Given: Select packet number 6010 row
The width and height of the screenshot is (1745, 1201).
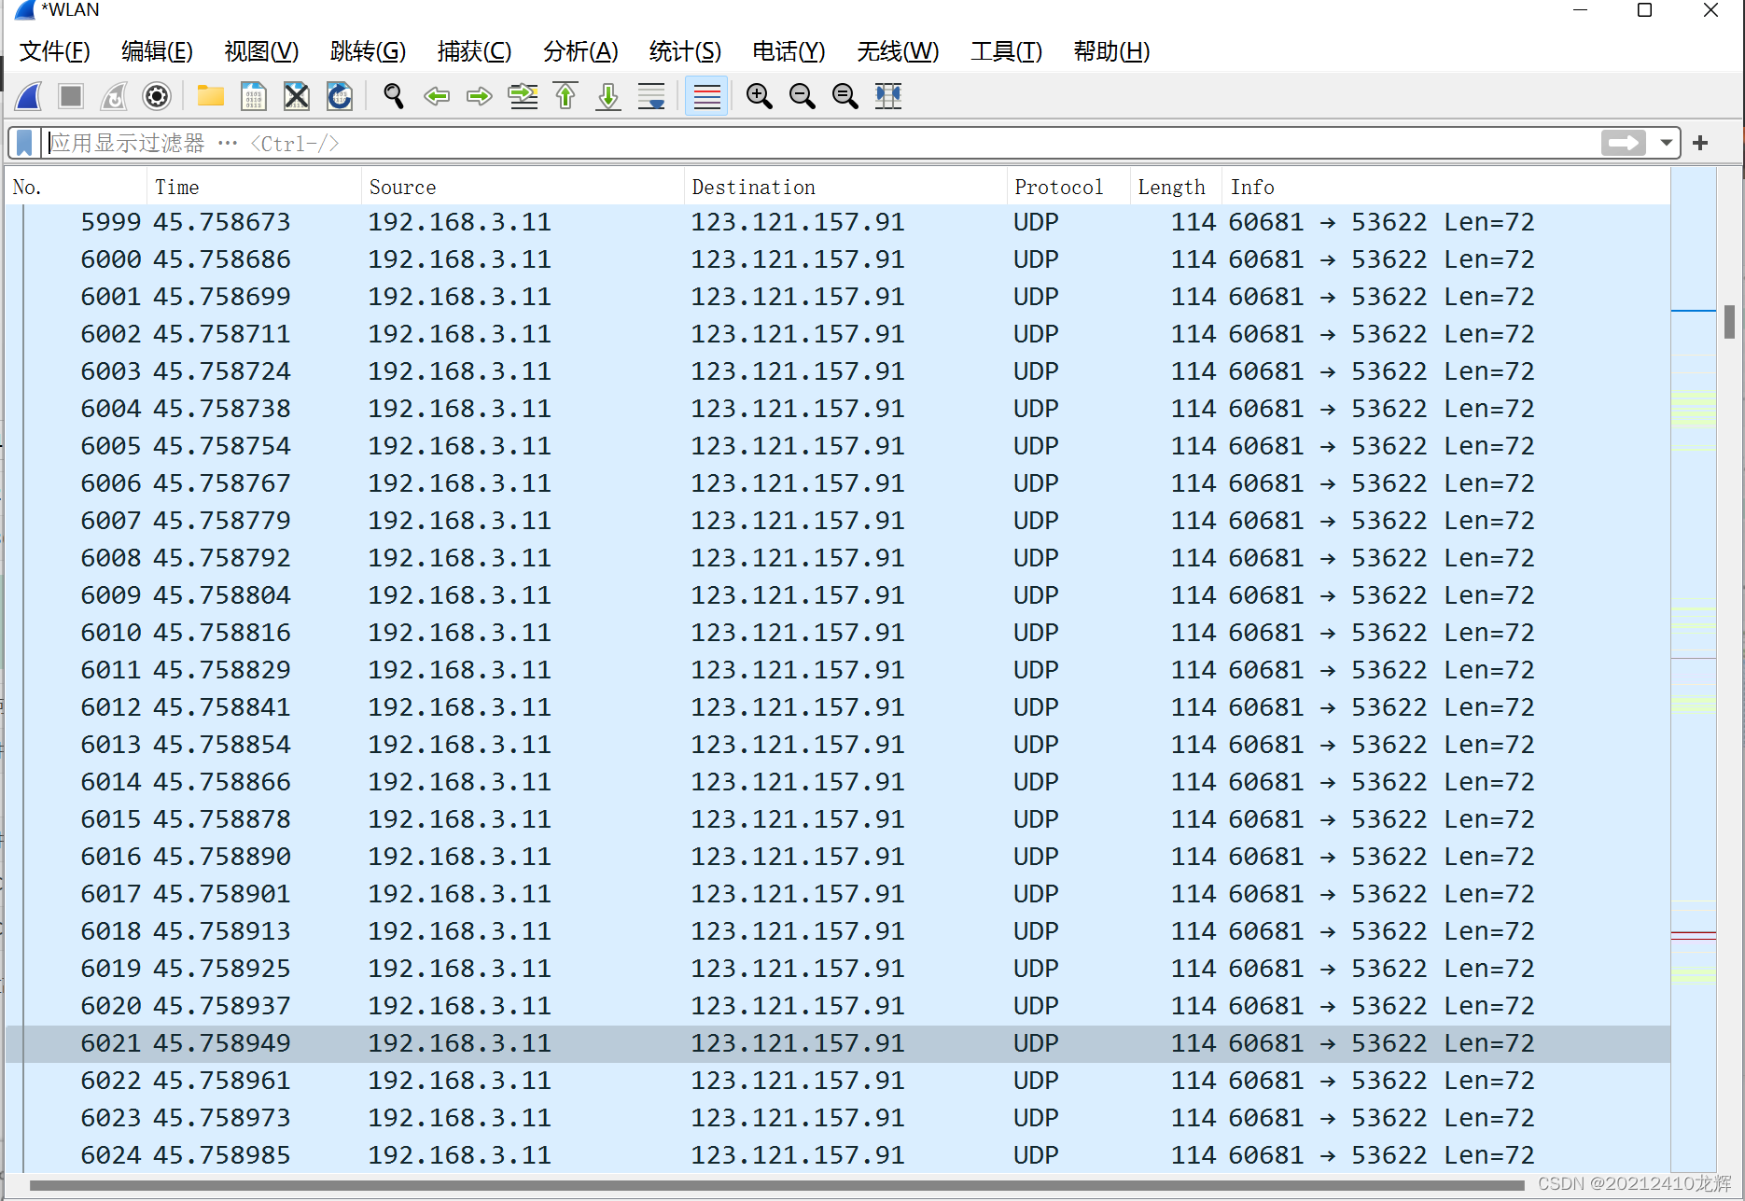Looking at the screenshot, I should tap(838, 633).
